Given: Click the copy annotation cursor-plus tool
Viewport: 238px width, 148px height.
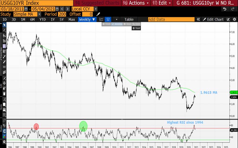Looking at the screenshot, I should click(x=4, y=88).
